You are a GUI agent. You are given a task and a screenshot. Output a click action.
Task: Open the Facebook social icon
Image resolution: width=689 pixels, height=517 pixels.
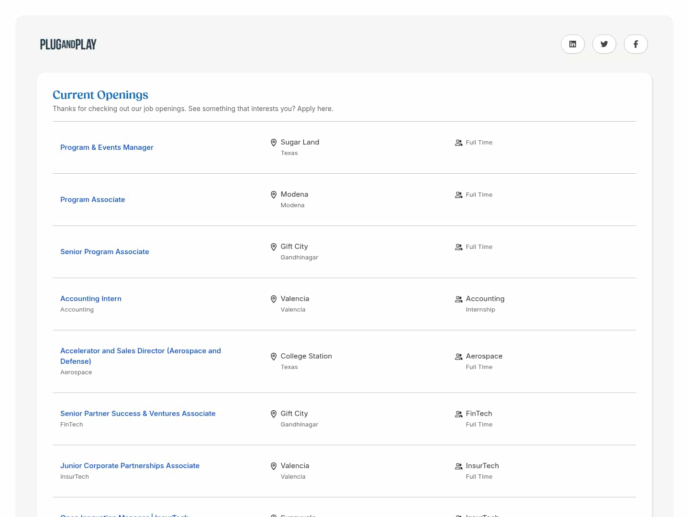click(x=635, y=44)
